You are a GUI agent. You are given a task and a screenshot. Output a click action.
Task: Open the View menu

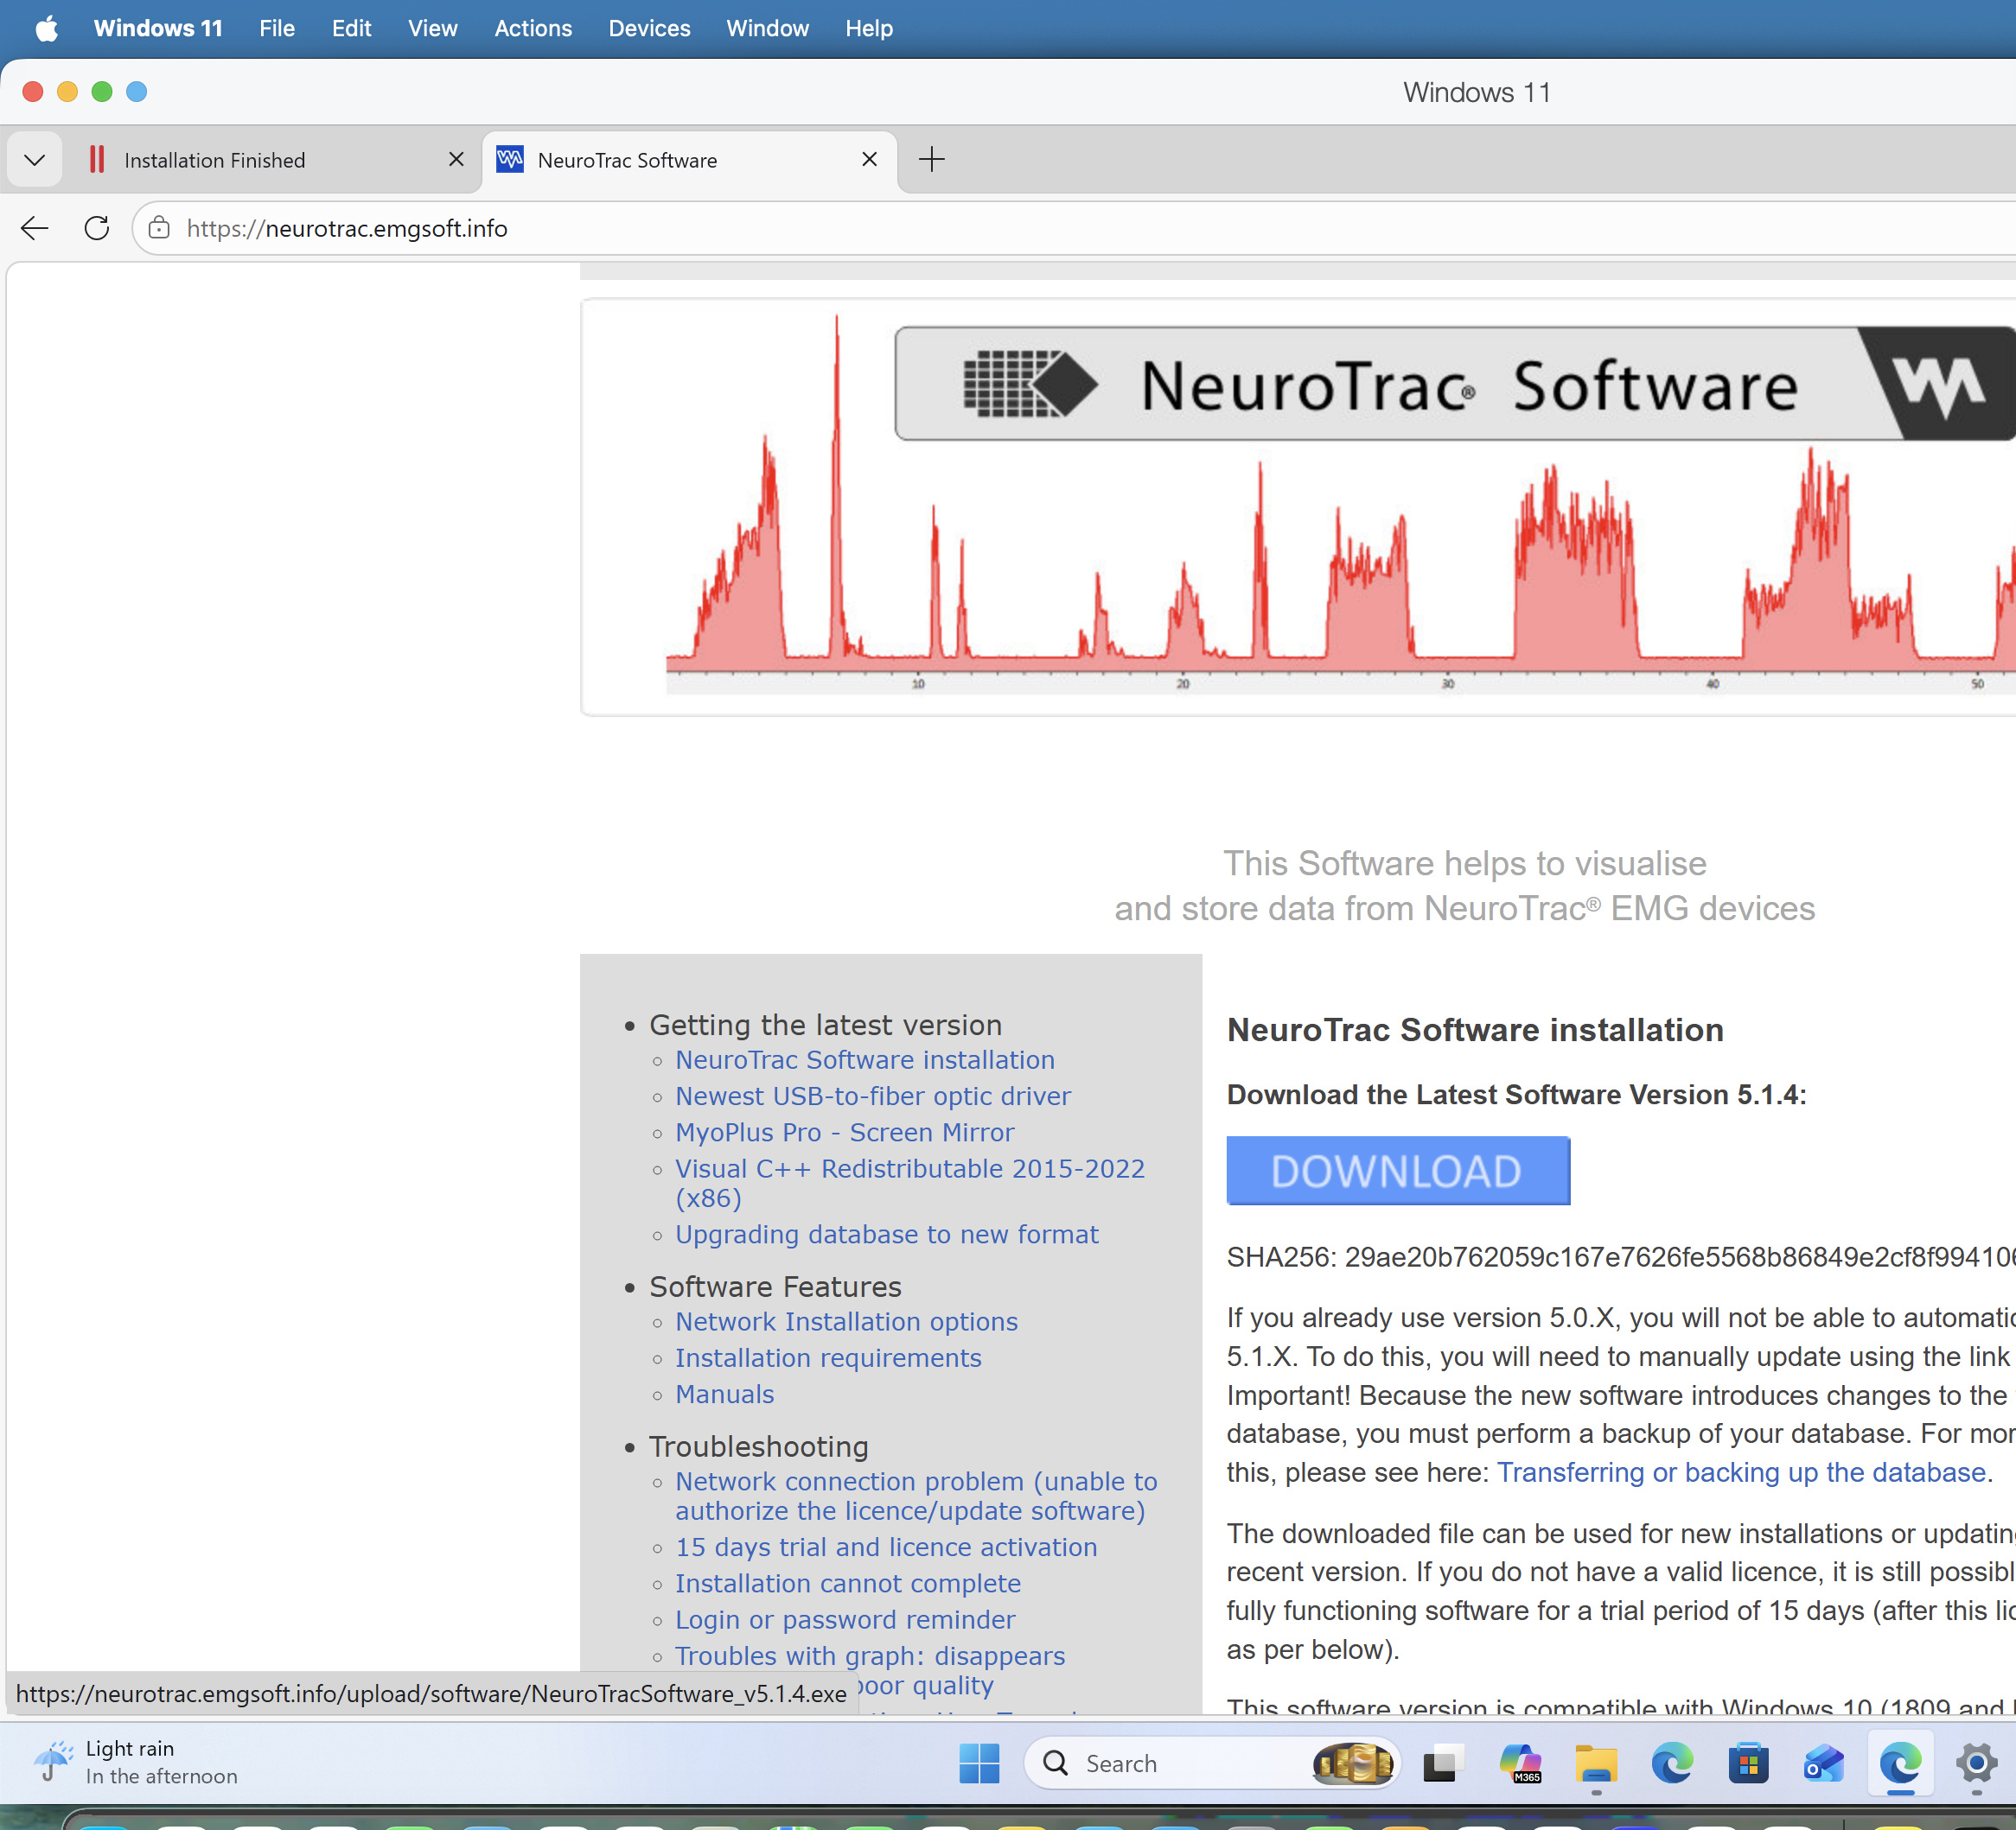point(432,28)
